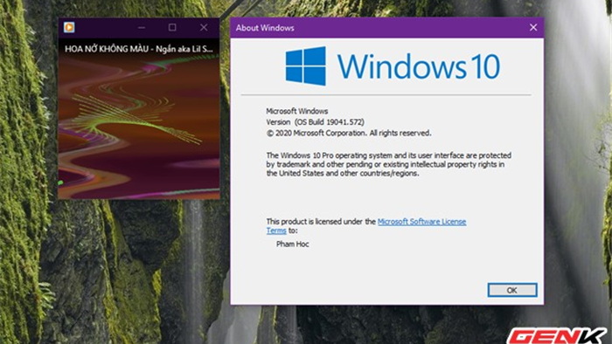Close the media player window
612x344 pixels.
[x=204, y=27]
